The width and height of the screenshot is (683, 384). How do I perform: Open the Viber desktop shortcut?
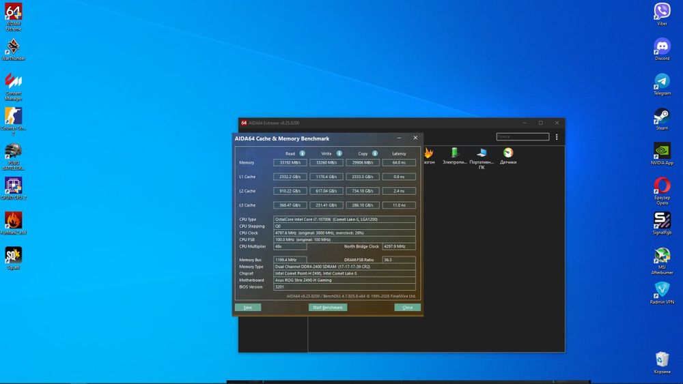662,14
